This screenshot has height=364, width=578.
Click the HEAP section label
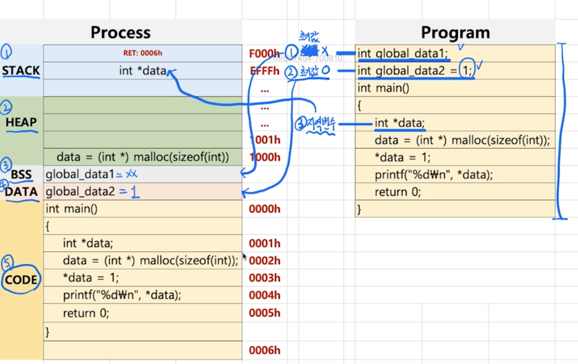point(21,122)
